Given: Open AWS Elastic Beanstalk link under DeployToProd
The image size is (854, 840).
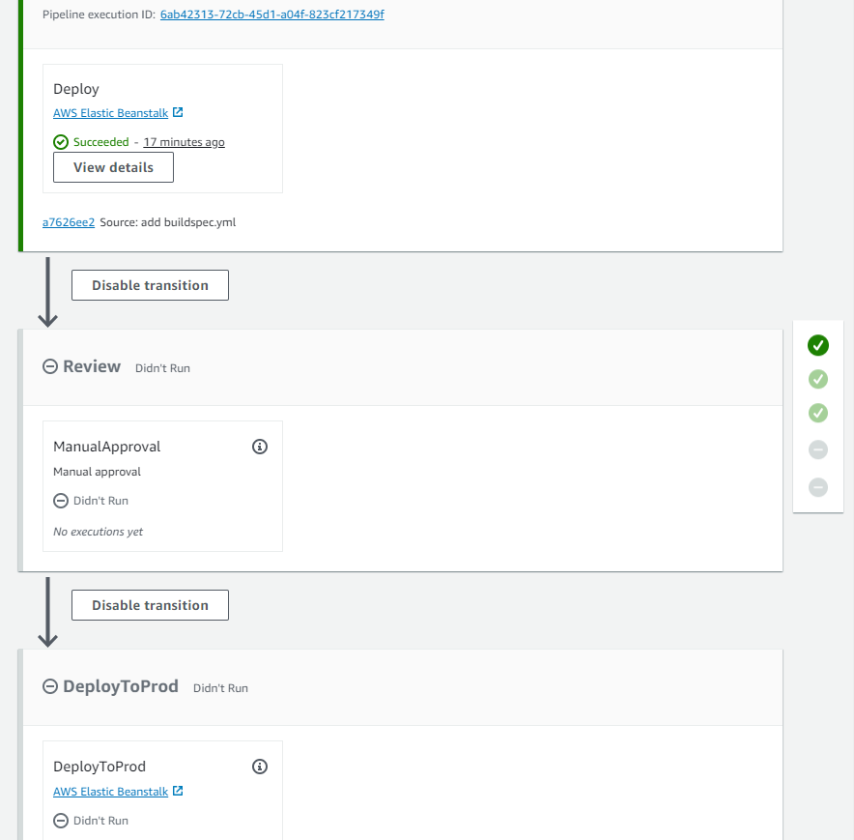Looking at the screenshot, I should tap(110, 792).
